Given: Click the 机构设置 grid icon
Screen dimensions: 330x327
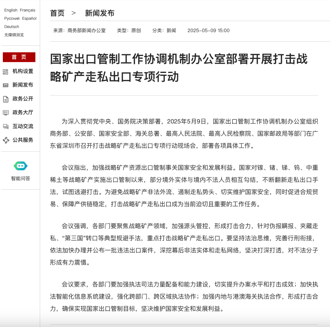Looking at the screenshot, I should coord(5,72).
